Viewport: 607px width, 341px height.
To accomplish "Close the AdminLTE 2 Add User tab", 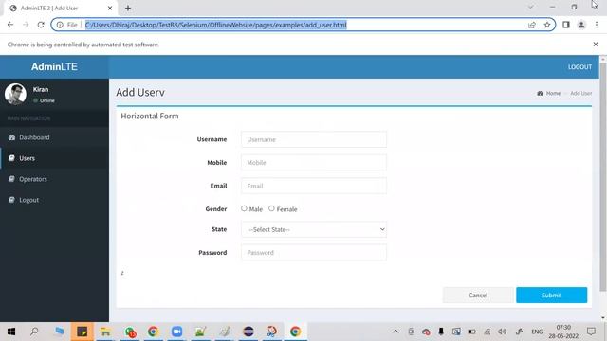I will click(110, 8).
